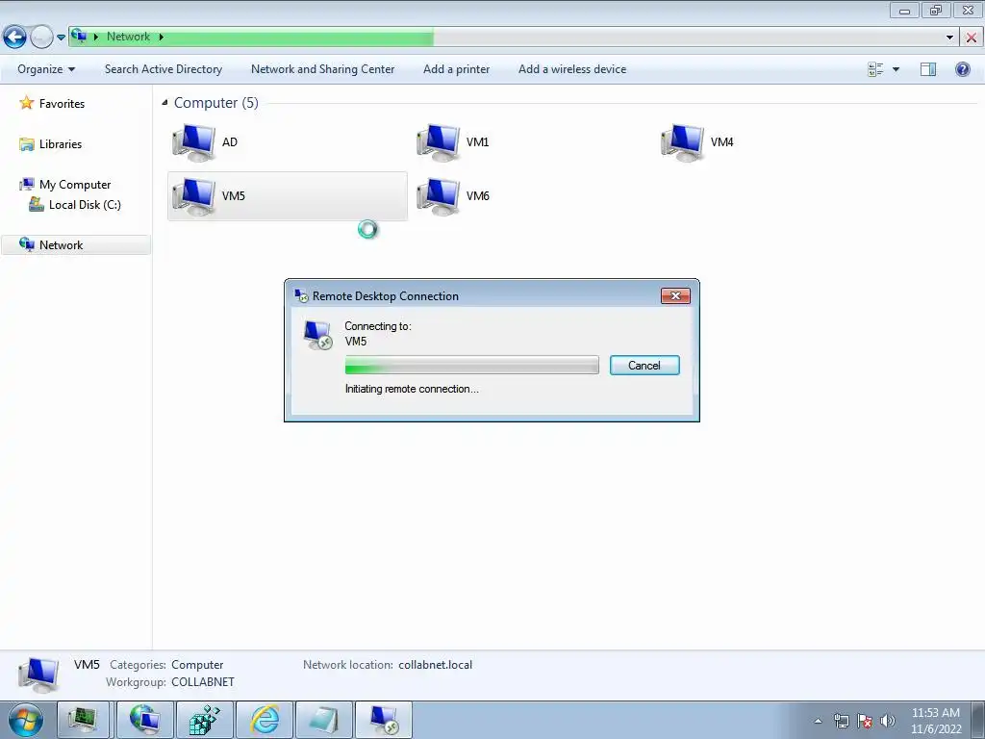Open the Network explorer taskbar icon
This screenshot has height=739, width=985.
coord(144,720)
